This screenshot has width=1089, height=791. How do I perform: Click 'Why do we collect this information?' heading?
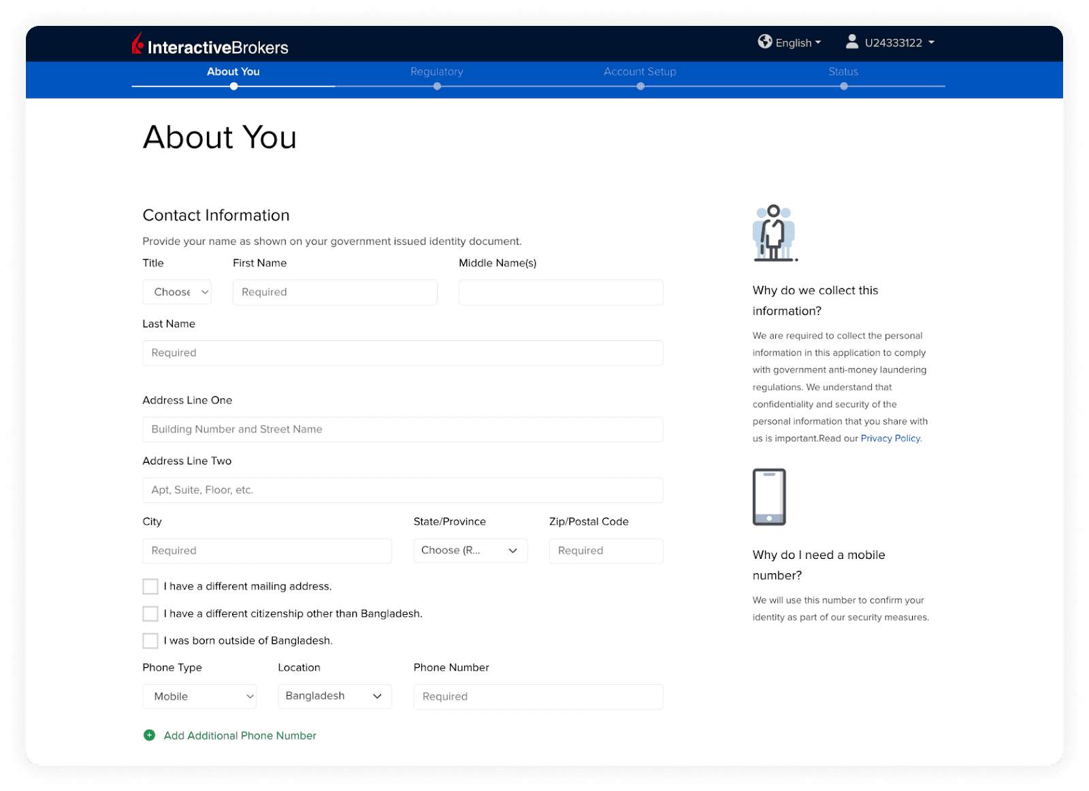(815, 300)
